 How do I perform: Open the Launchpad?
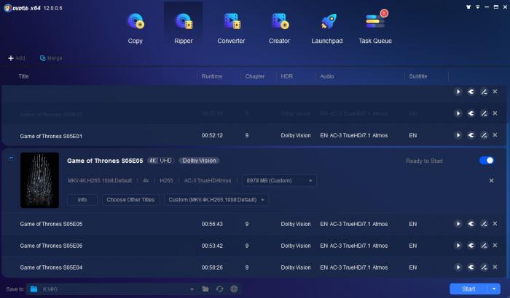pos(327,28)
